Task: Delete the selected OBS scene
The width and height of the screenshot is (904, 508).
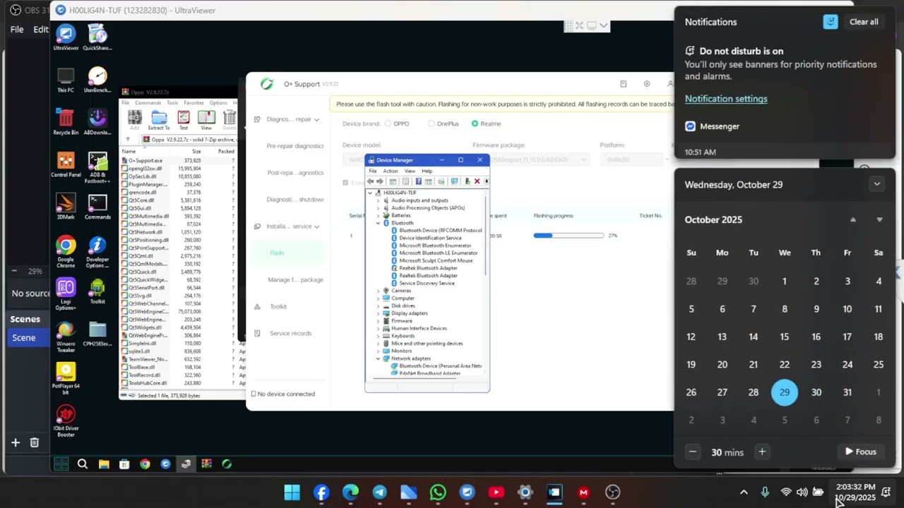Action: (x=34, y=442)
